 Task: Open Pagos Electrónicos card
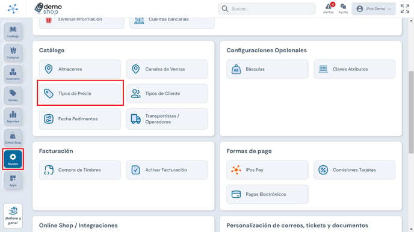tap(267, 194)
